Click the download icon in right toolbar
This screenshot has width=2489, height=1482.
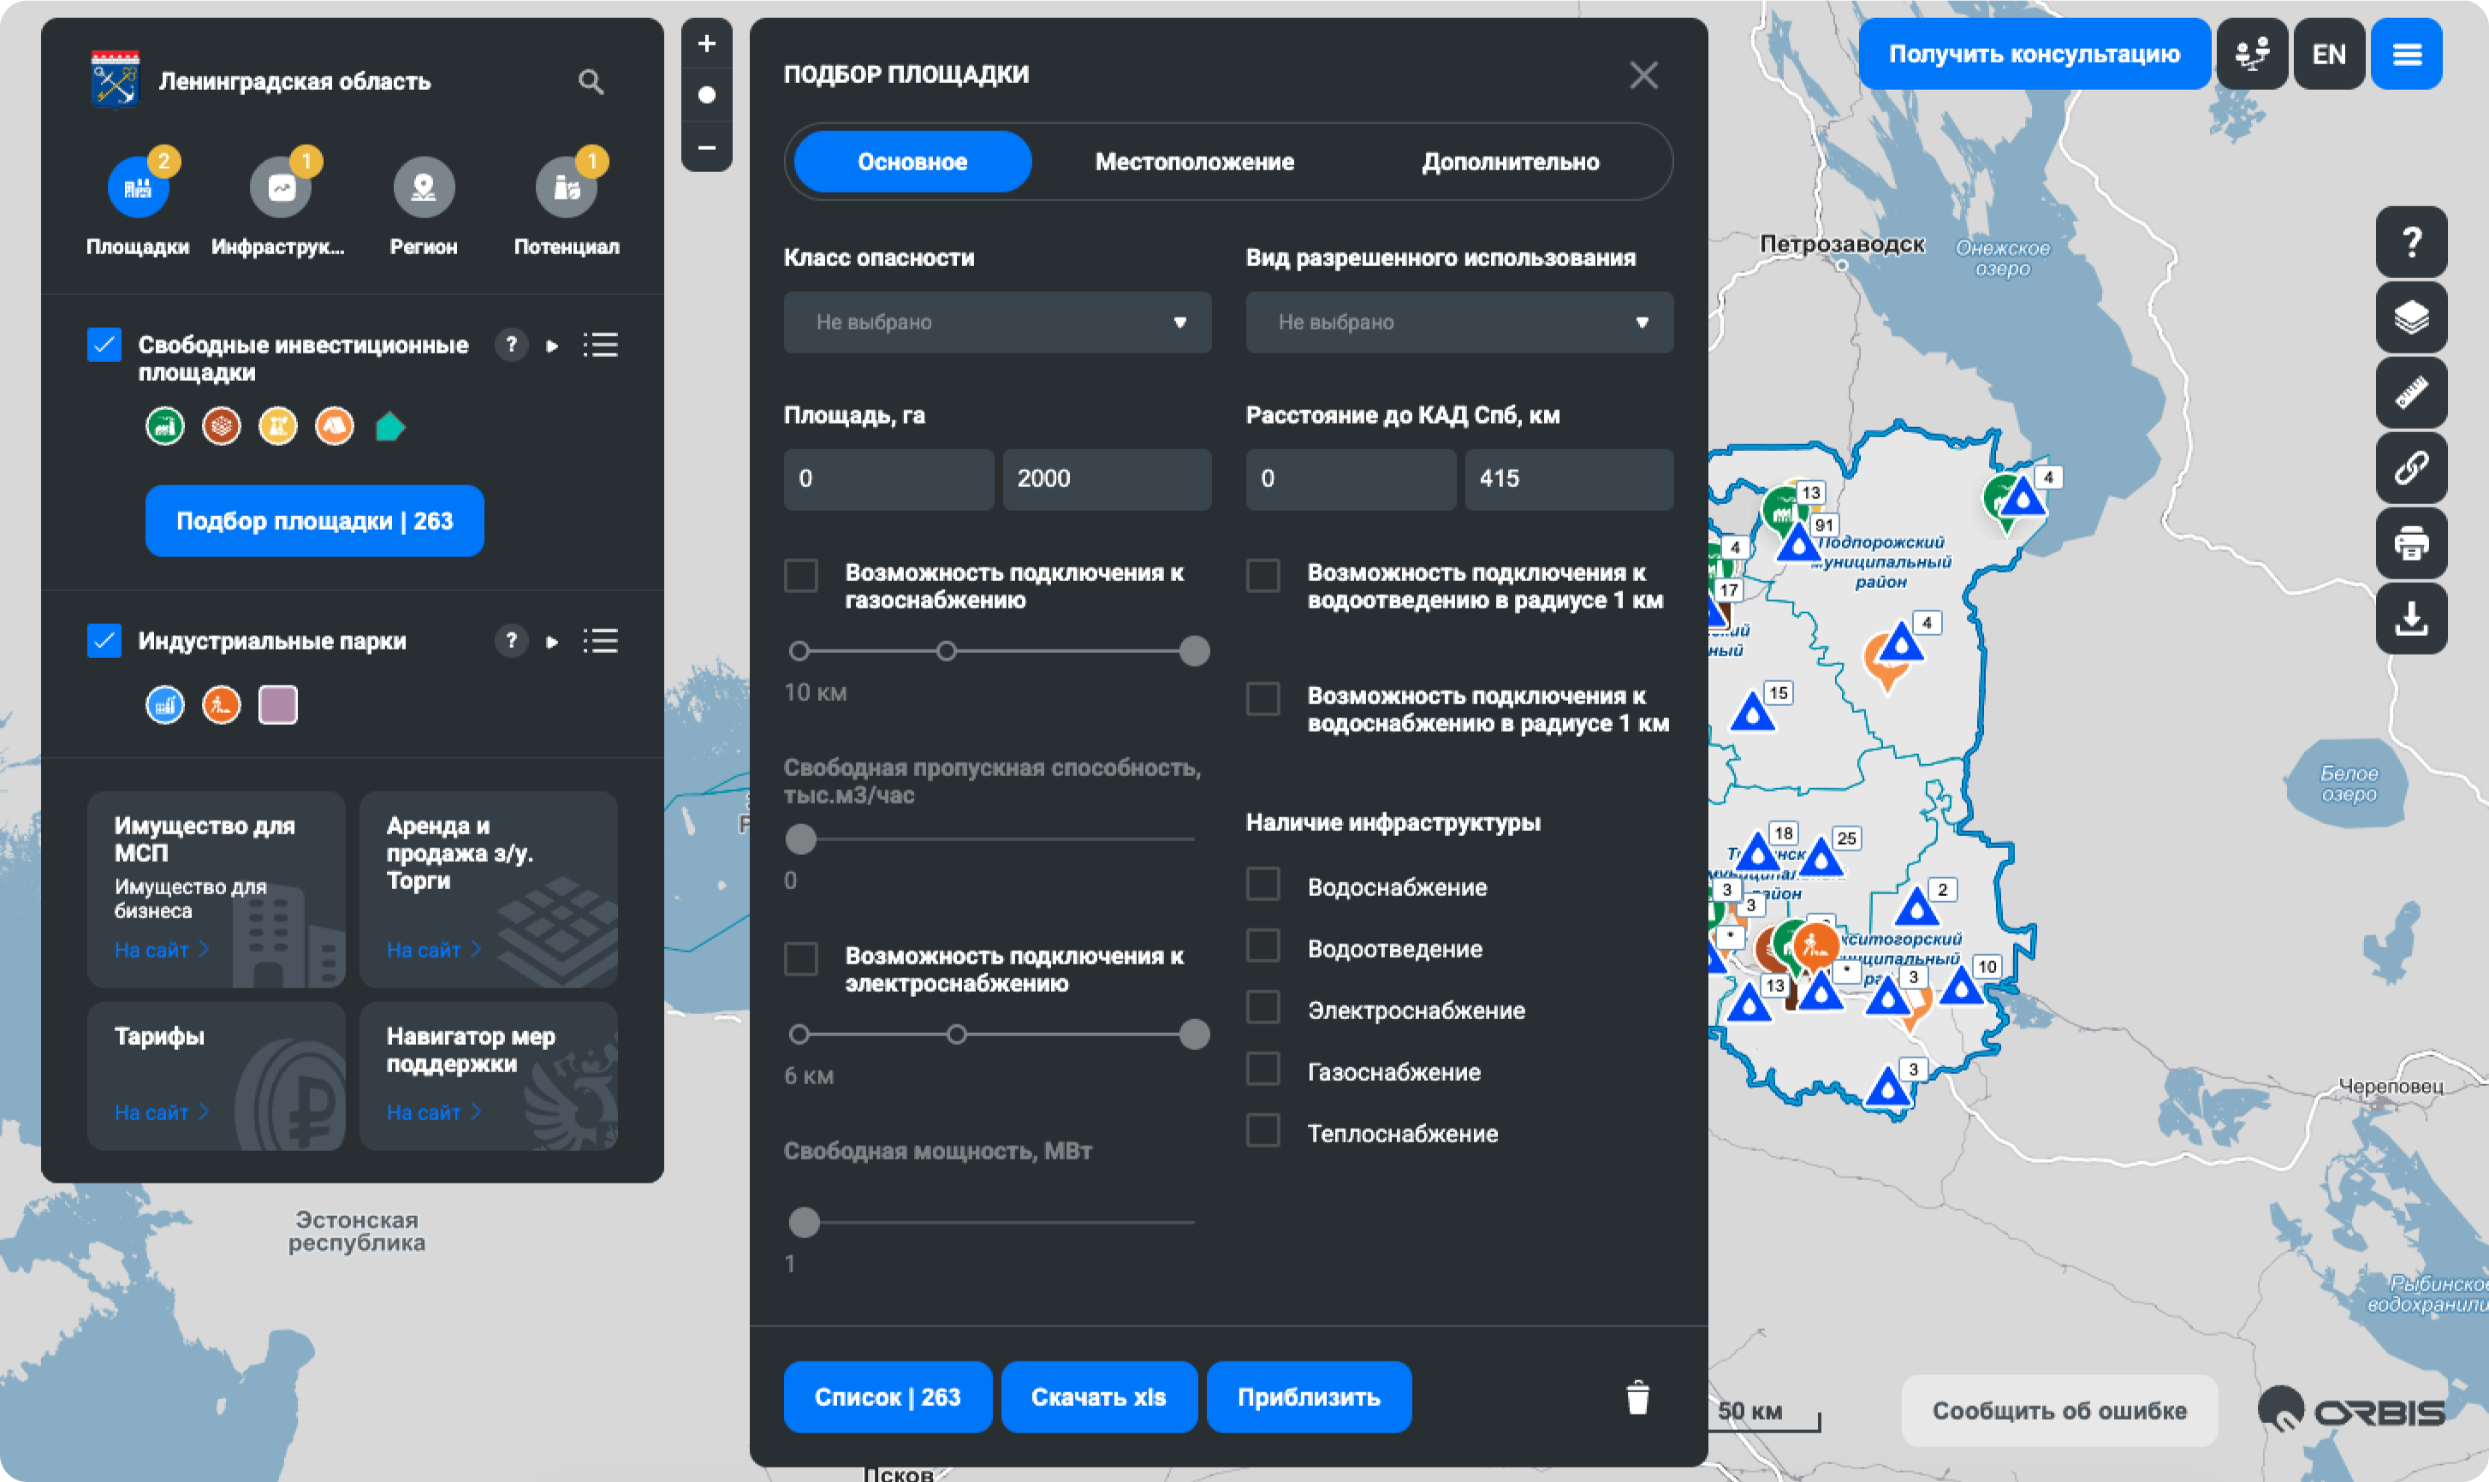click(x=2410, y=618)
